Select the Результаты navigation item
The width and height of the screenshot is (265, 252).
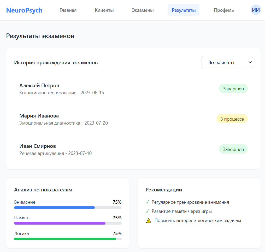coord(184,10)
